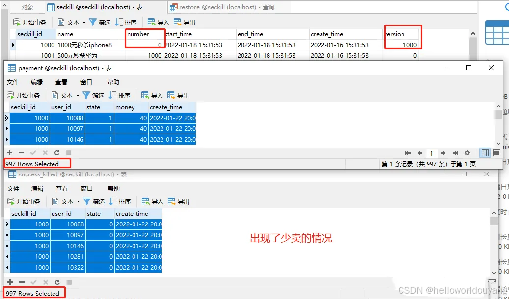The width and height of the screenshot is (509, 299).
Task: Click 排序 sort in success_killed window
Action: [120, 201]
